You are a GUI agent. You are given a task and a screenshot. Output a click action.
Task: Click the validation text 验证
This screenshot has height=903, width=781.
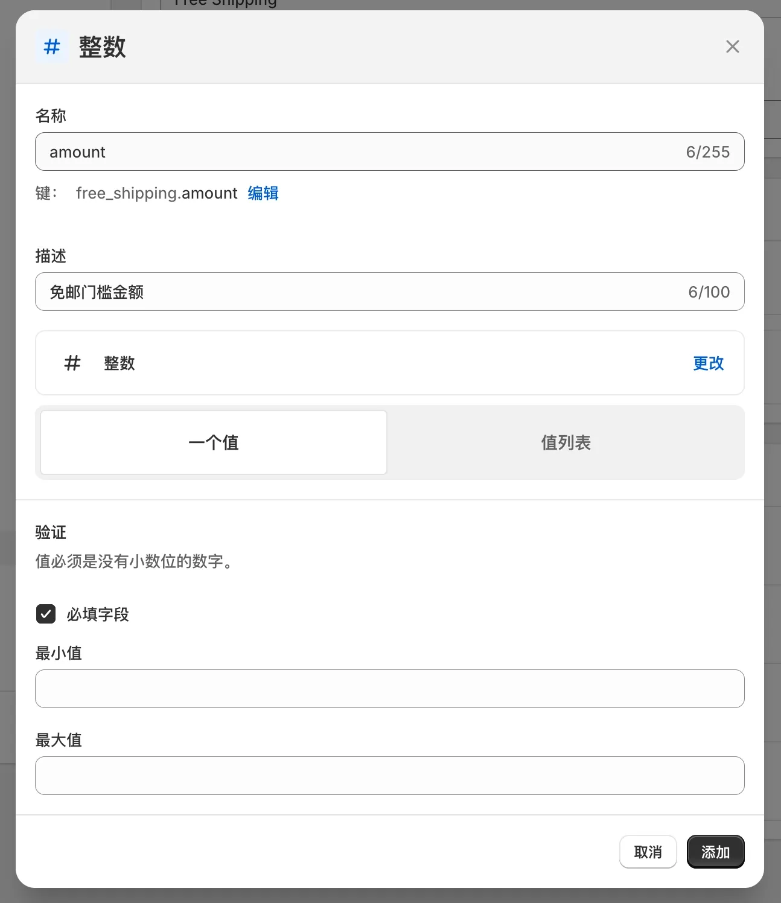coord(48,532)
